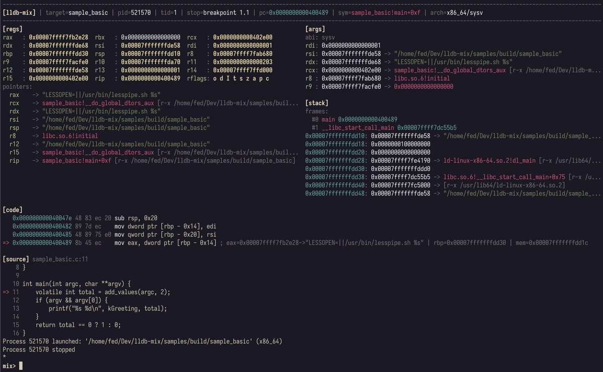Click the [regs] section heading
The width and height of the screenshot is (603, 372).
point(13,29)
